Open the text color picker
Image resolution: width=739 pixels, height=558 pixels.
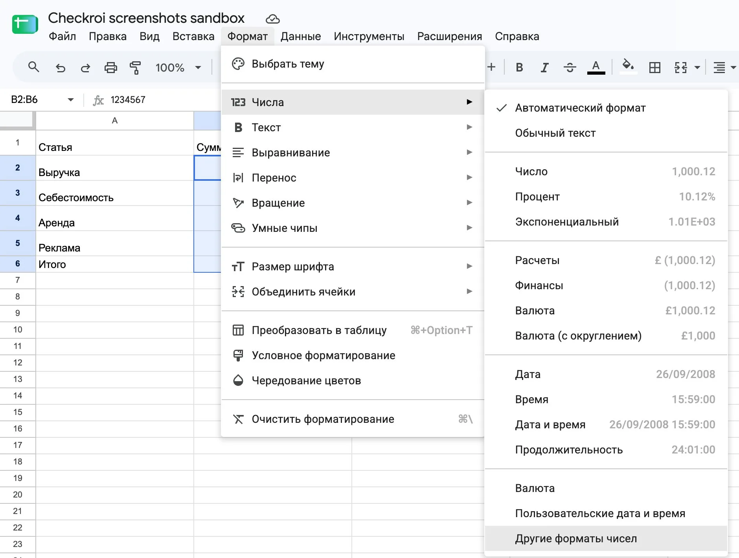(x=596, y=68)
